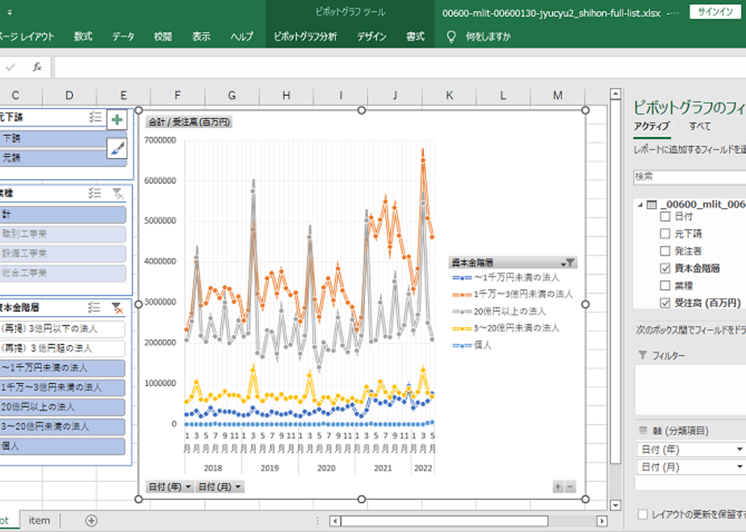The width and height of the screenshot is (746, 532).
Task: Click the formula bar confirm checkmark
Action: click(x=10, y=68)
